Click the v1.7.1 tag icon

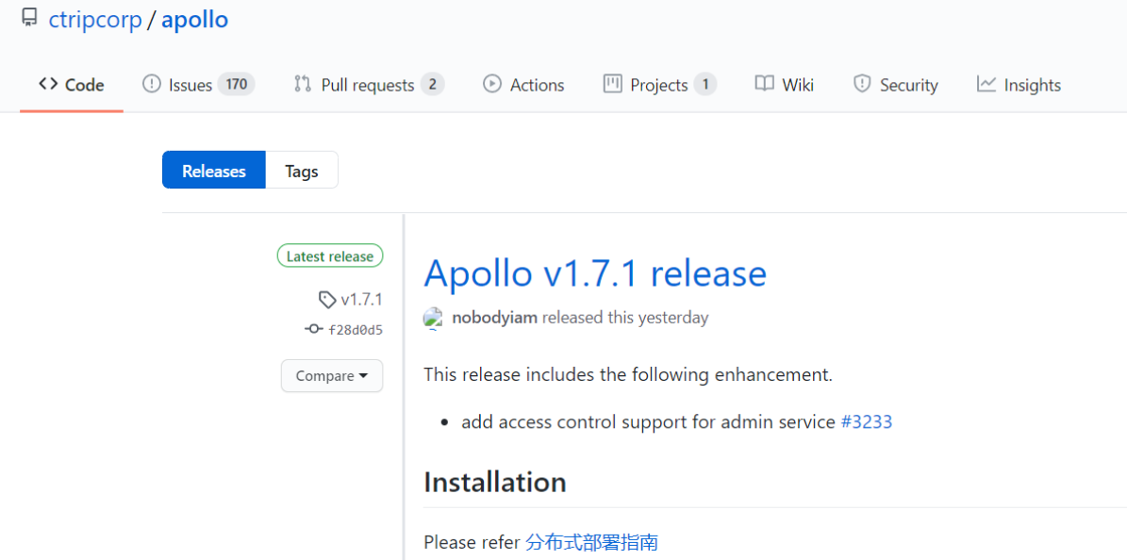pos(327,300)
